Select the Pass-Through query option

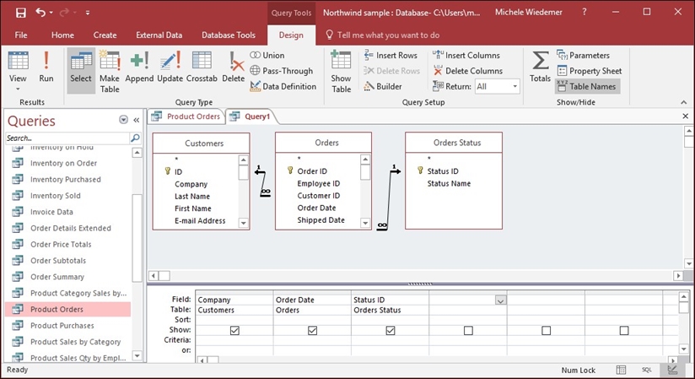point(282,71)
